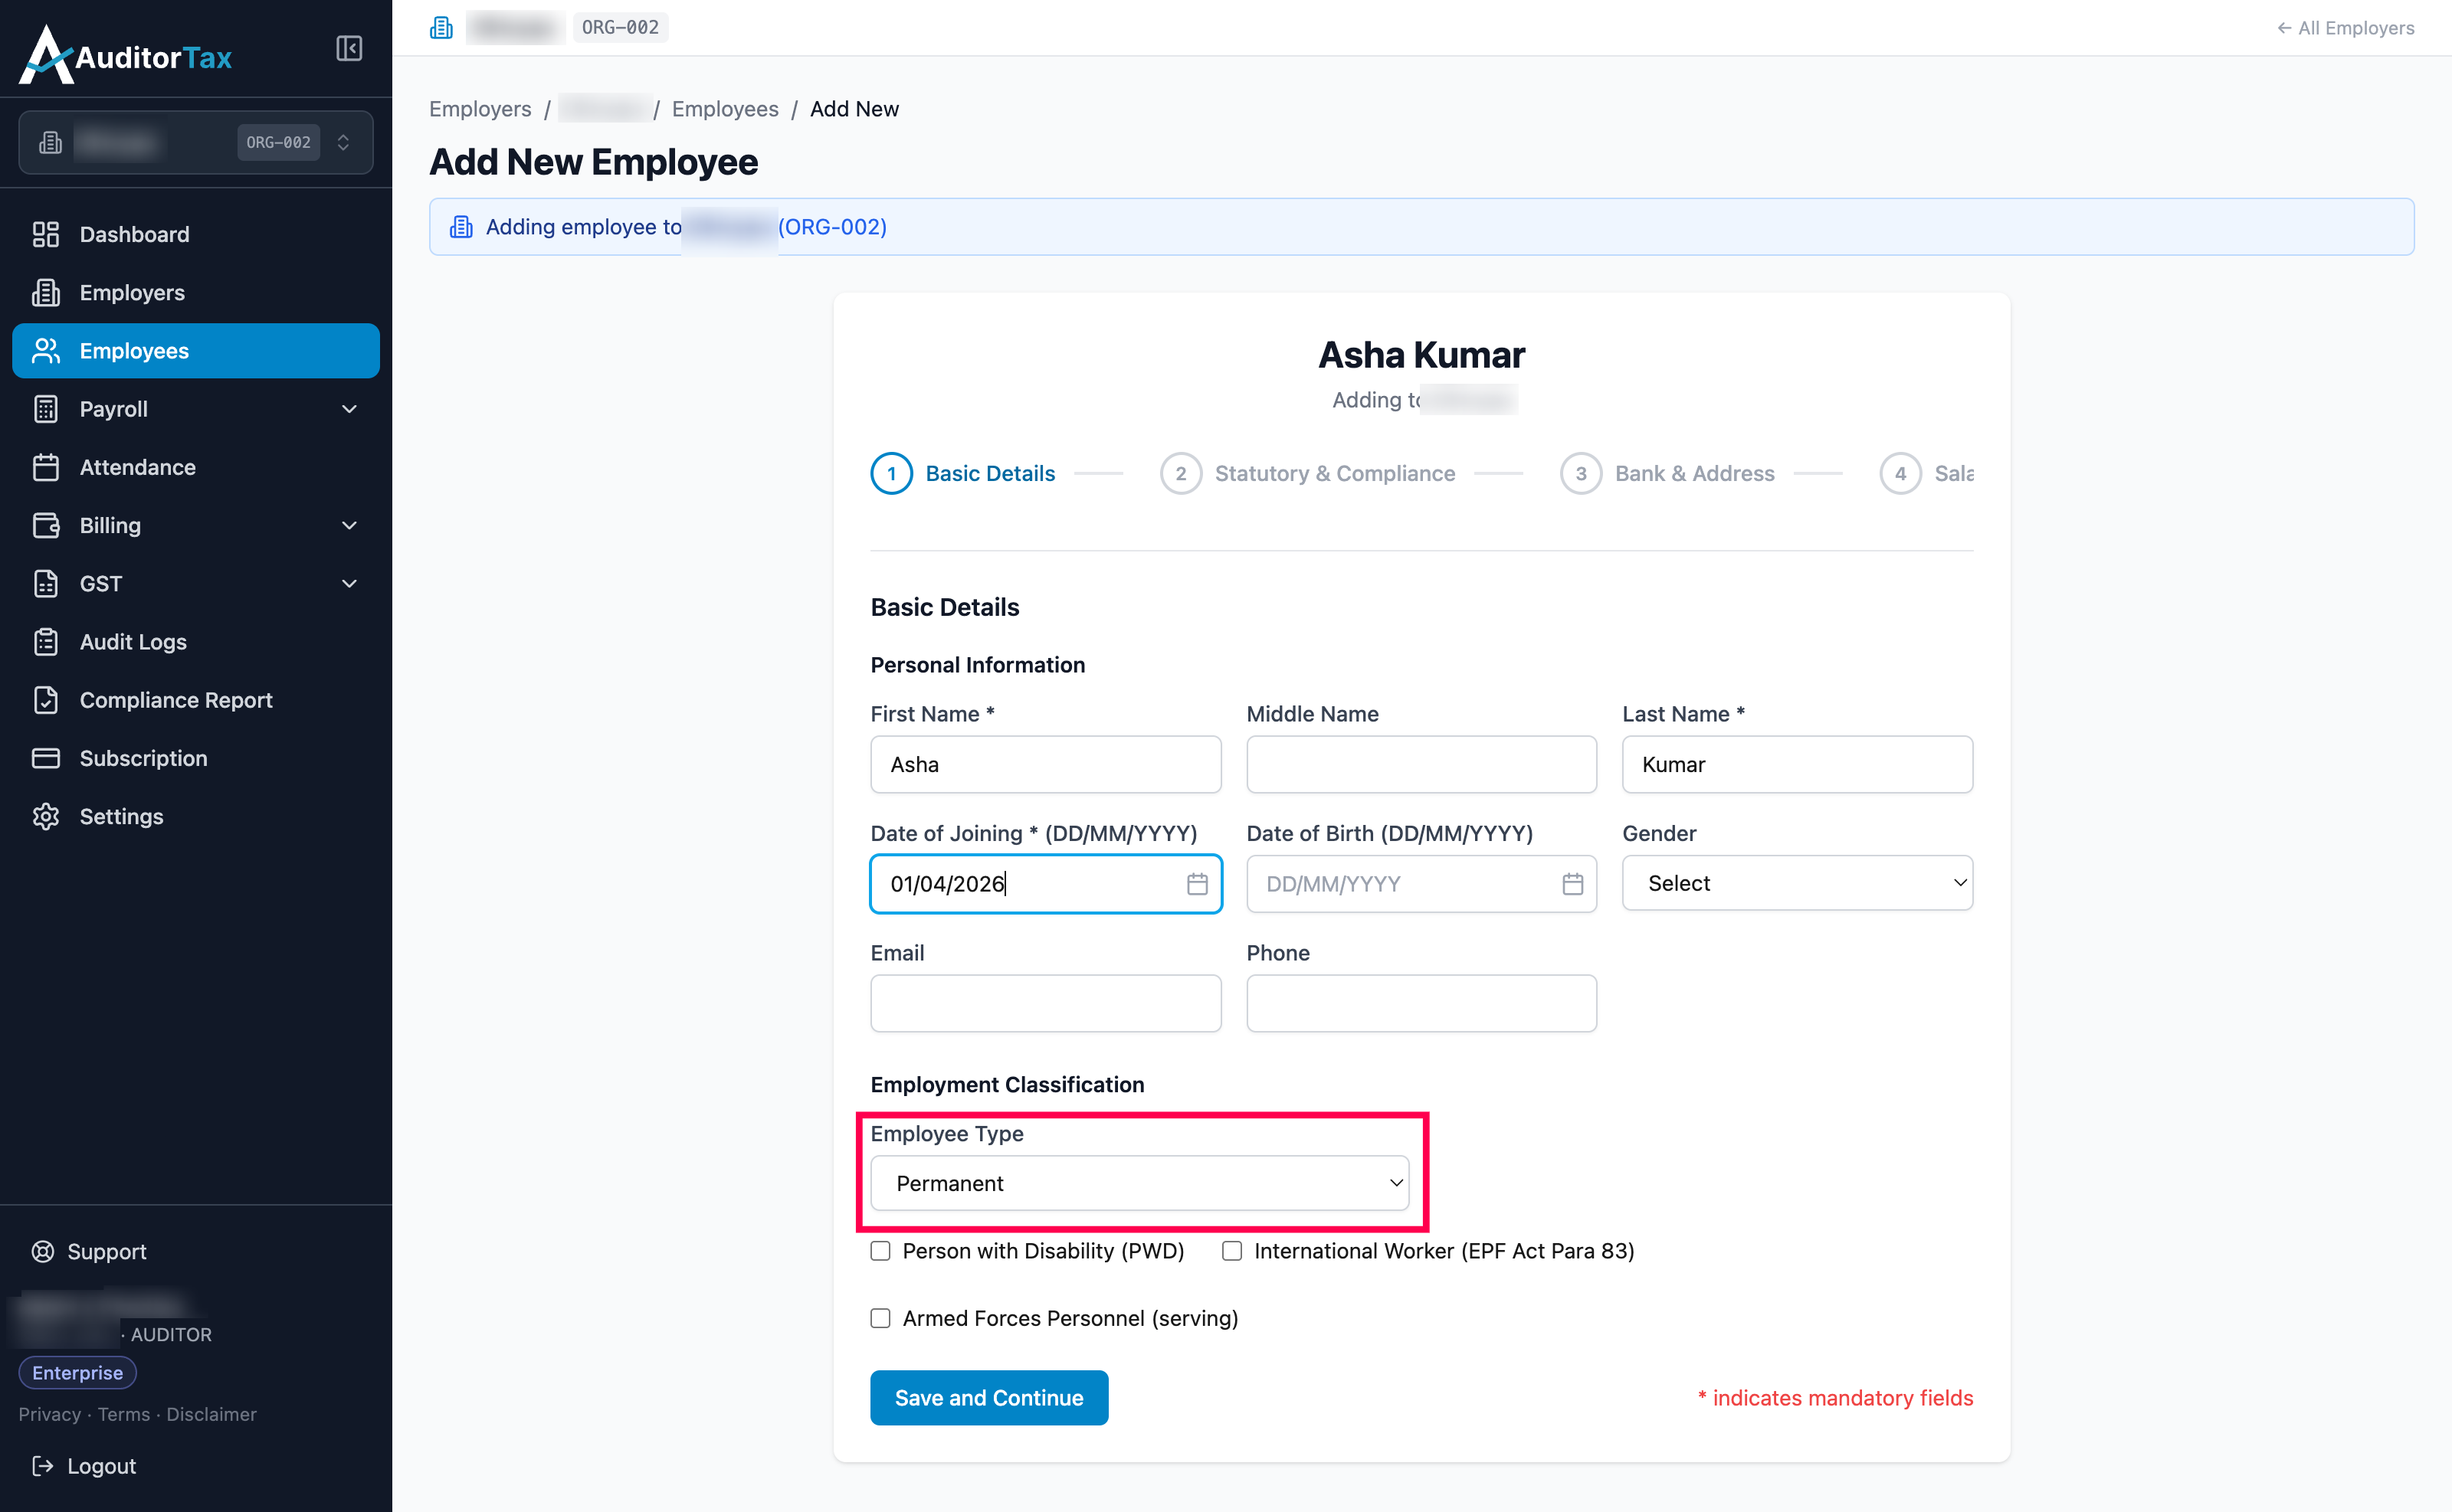
Task: Click Employees breadcrumb link
Action: (x=724, y=109)
